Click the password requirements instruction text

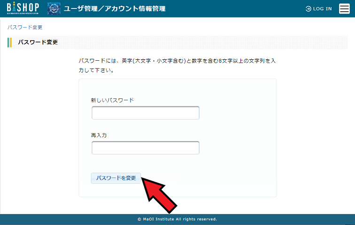(x=177, y=65)
